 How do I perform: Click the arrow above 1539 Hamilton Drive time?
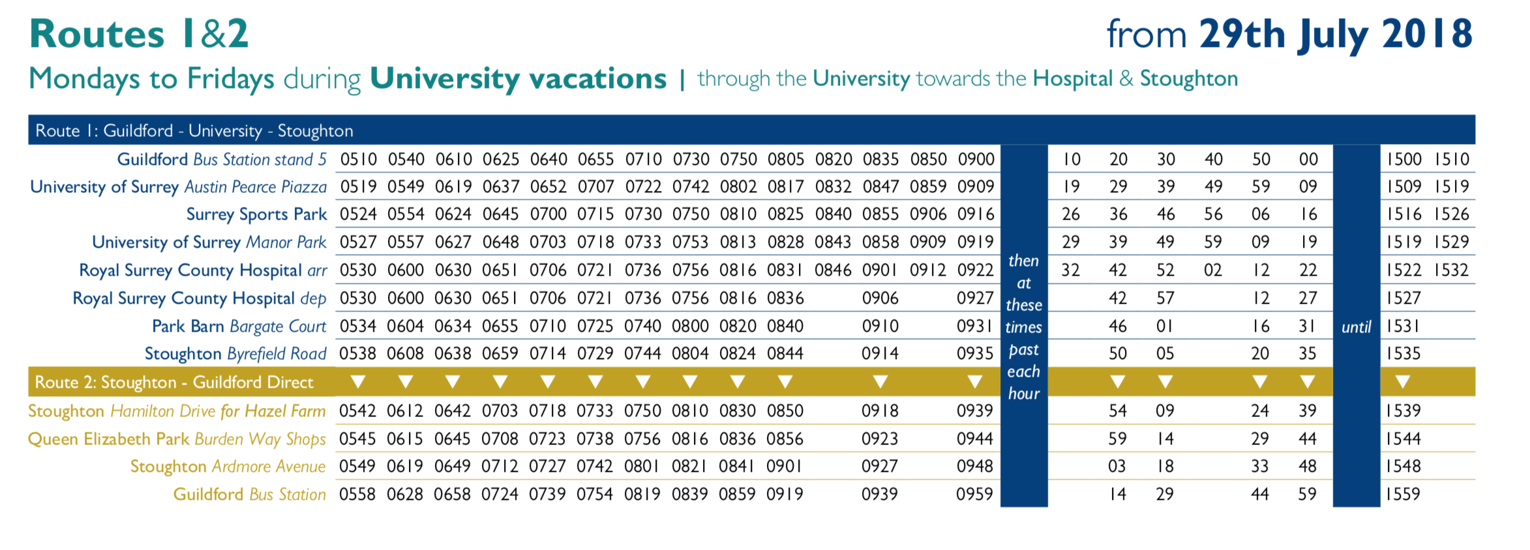(x=1403, y=382)
